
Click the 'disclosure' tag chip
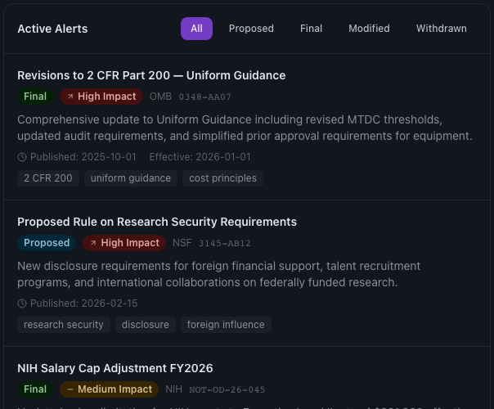click(145, 325)
